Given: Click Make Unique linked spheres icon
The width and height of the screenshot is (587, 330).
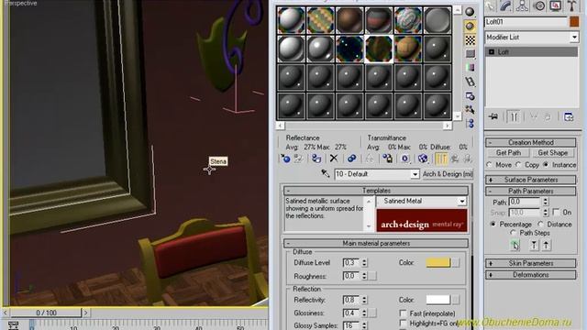Looking at the screenshot, I should coord(351,159).
